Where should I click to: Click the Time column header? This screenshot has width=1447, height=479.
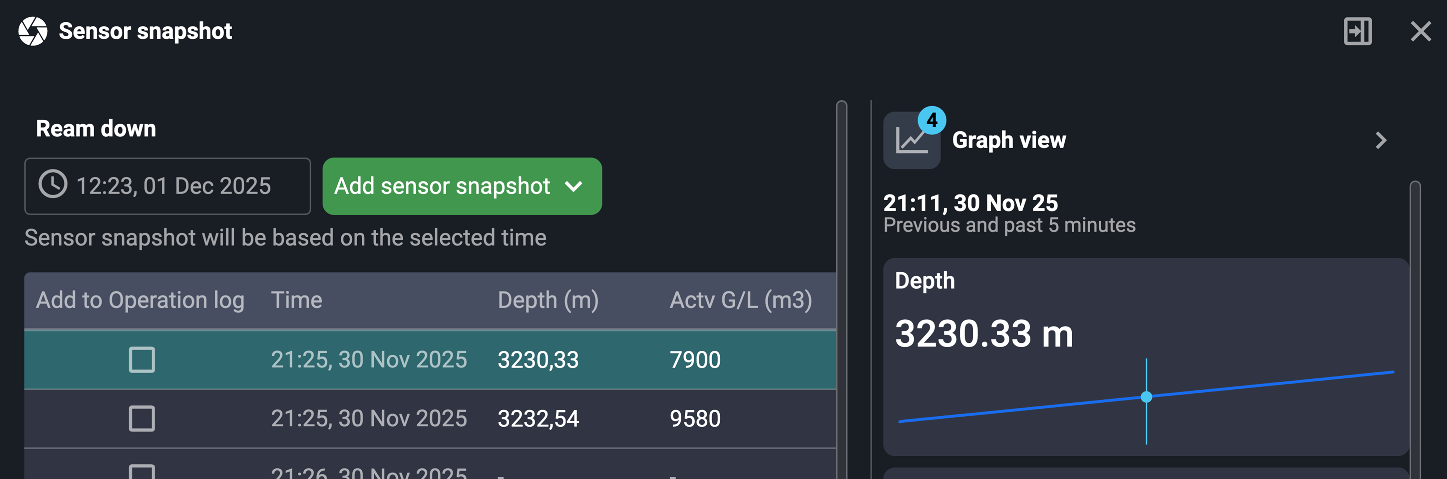pos(296,300)
